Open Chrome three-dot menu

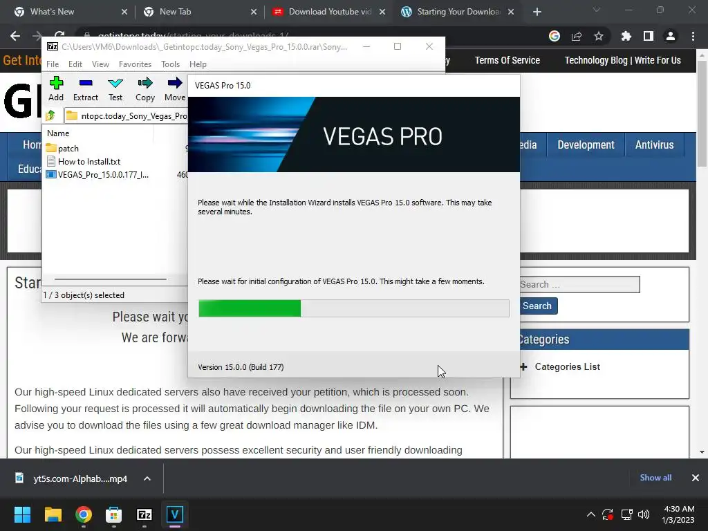(x=693, y=36)
